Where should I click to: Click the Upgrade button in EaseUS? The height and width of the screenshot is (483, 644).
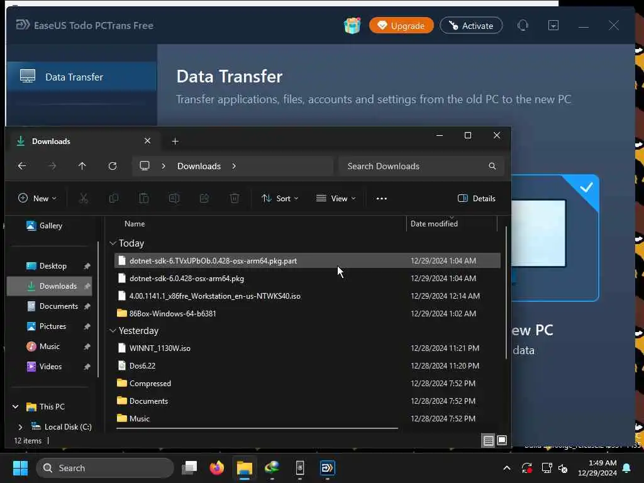[401, 25]
